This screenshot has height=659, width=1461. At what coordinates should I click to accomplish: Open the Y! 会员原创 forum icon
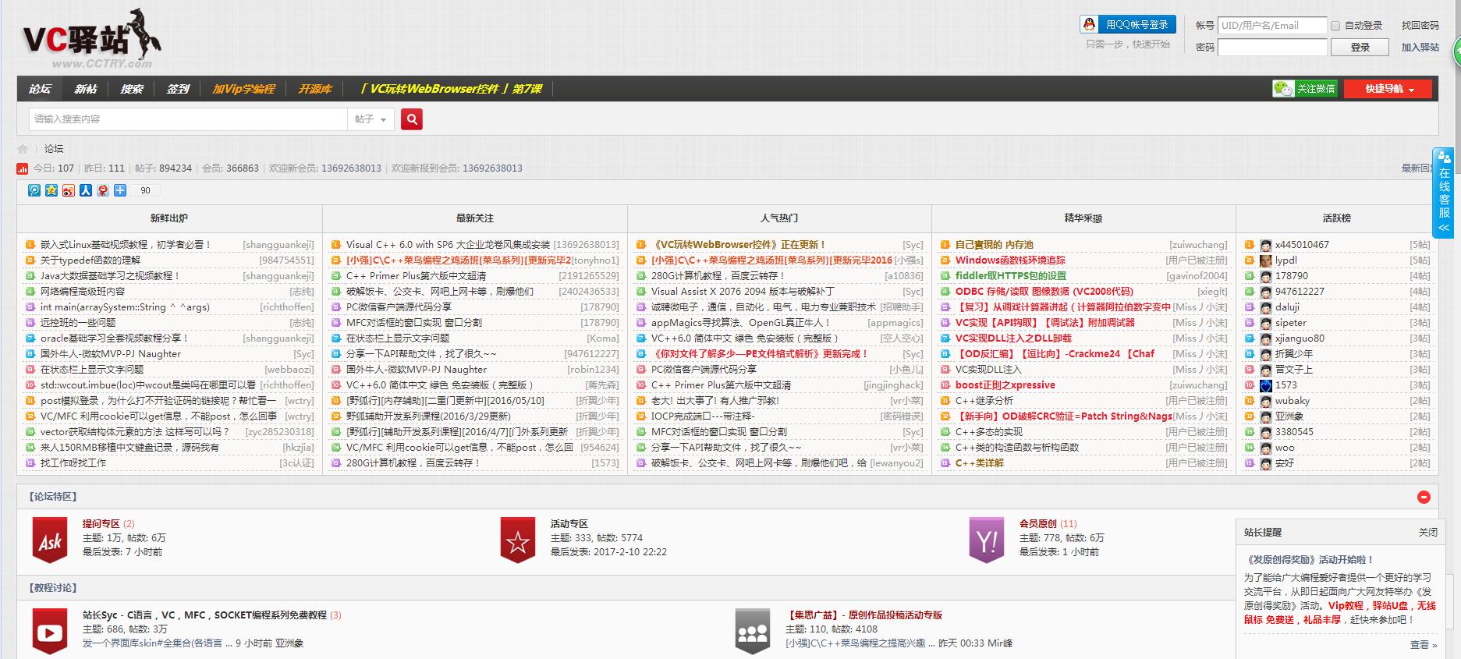[x=987, y=540]
